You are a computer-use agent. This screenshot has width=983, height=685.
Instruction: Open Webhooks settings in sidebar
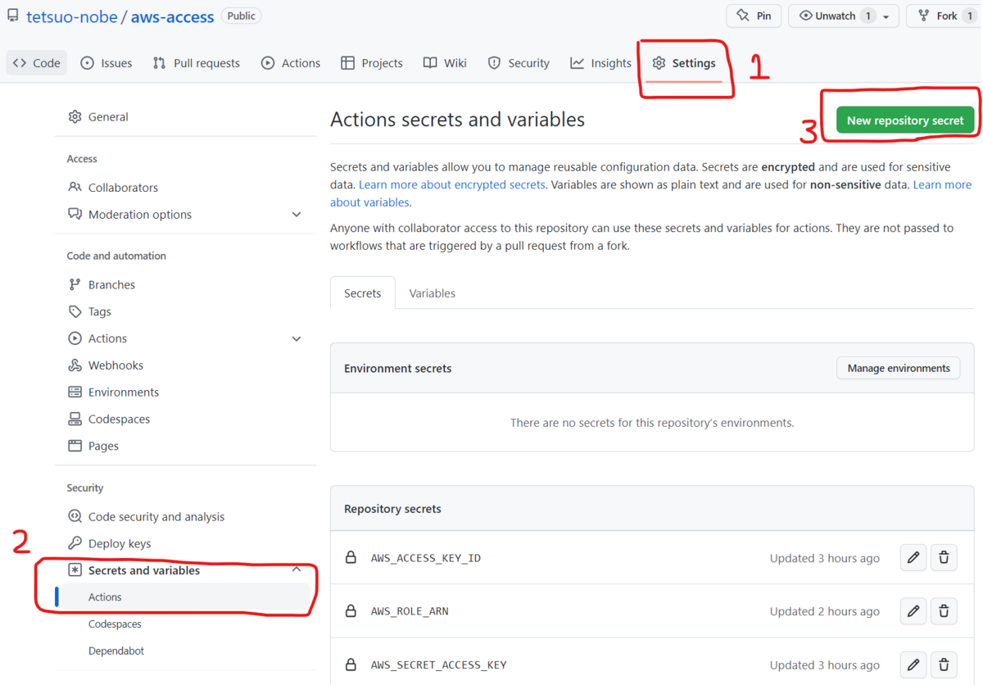116,365
